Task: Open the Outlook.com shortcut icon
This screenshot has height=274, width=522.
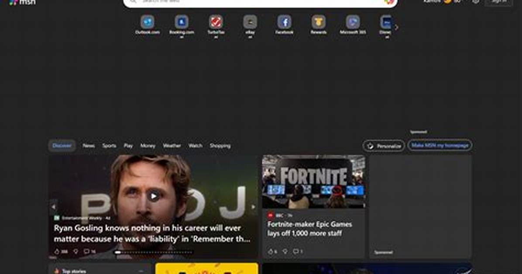Action: click(x=147, y=22)
